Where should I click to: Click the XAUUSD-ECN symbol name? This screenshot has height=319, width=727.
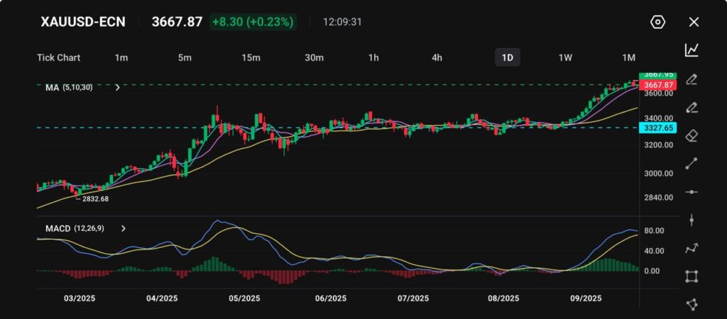coord(83,22)
